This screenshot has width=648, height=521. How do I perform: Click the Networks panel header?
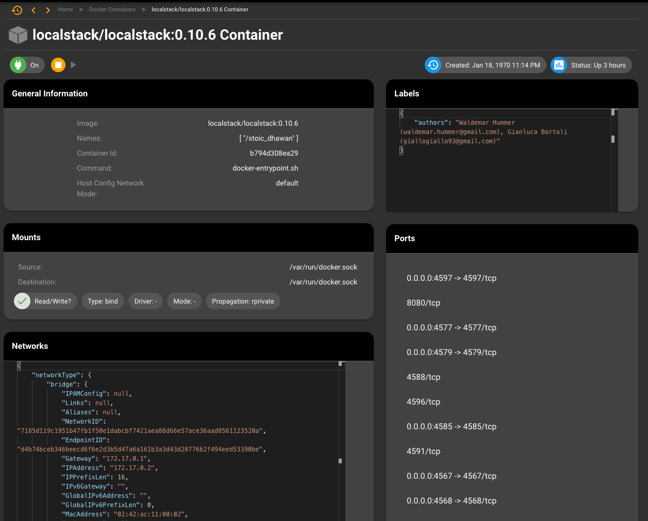189,346
